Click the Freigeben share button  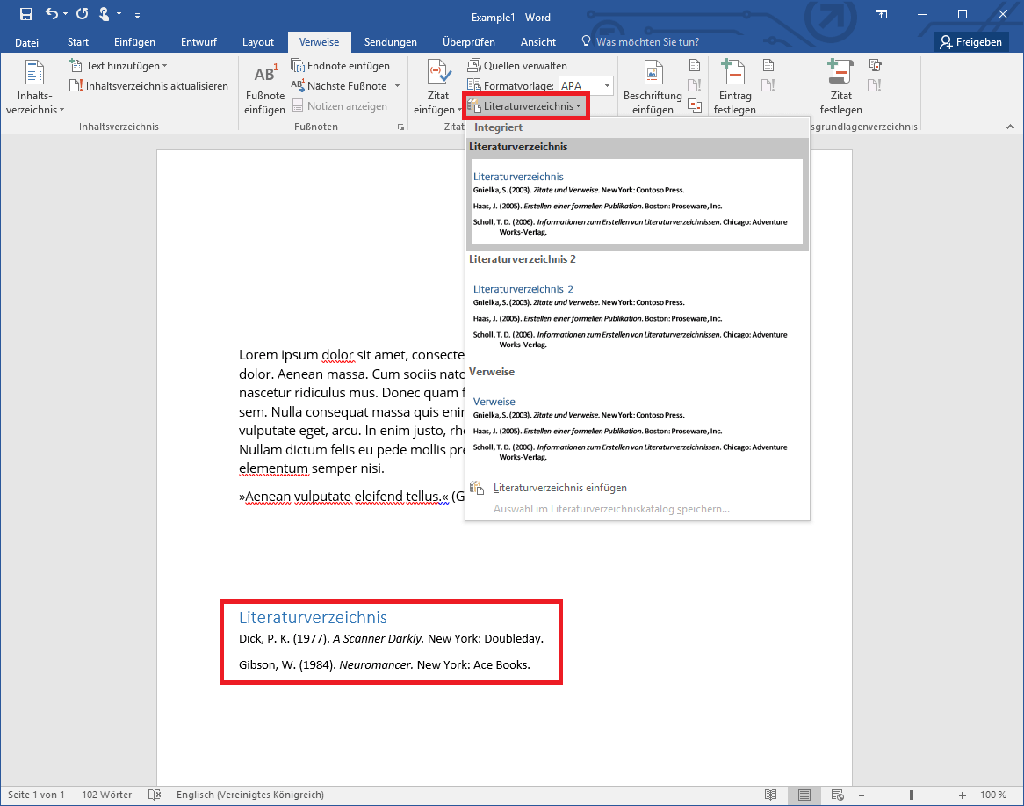tap(971, 42)
